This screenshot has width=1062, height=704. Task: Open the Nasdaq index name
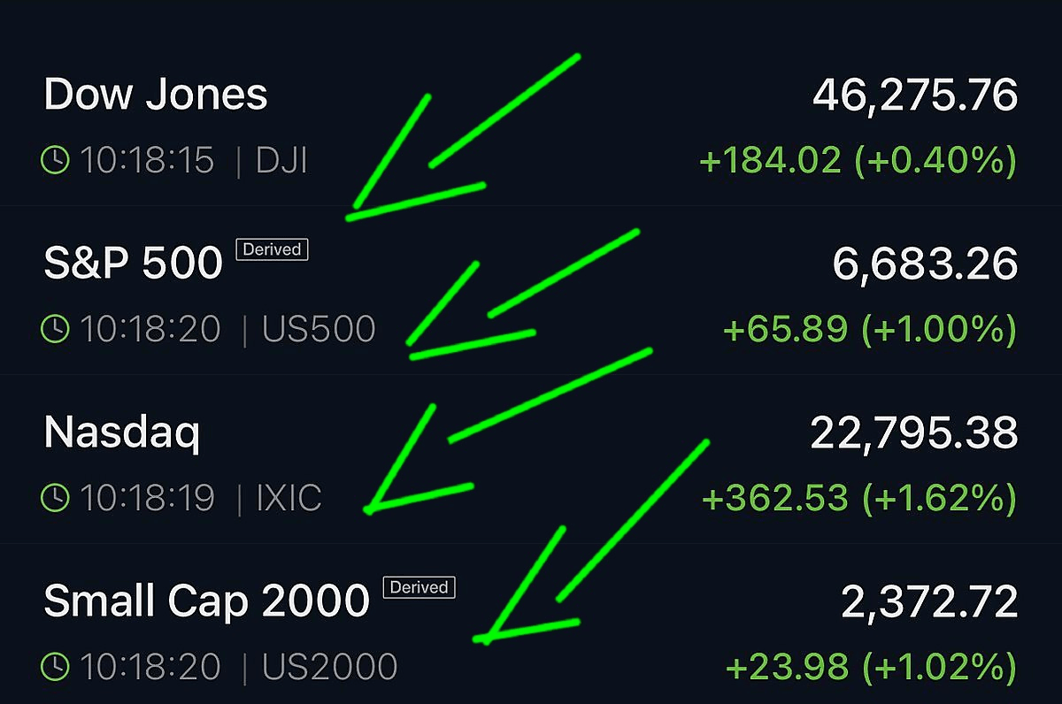122,433
